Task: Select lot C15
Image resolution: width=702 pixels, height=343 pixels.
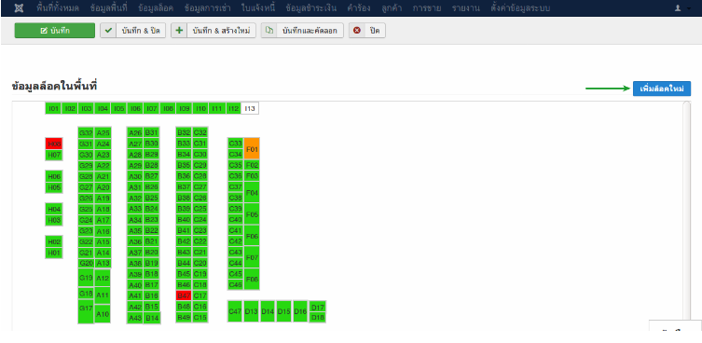Action: pos(200,317)
